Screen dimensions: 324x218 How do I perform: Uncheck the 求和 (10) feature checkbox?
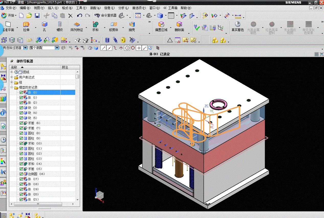pyautogui.click(x=21, y=143)
